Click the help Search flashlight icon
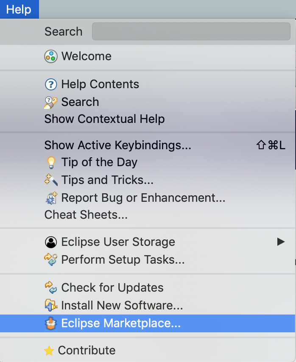 (x=51, y=102)
